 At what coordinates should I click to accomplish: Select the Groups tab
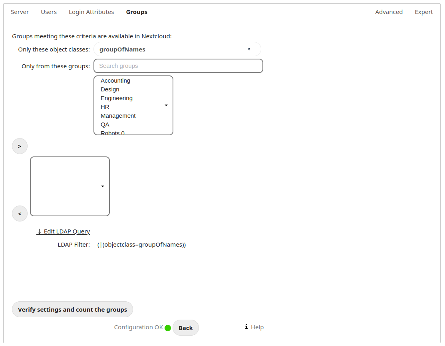coord(136,12)
